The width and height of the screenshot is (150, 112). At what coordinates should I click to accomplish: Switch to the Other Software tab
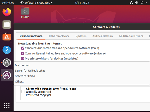coord(59,36)
